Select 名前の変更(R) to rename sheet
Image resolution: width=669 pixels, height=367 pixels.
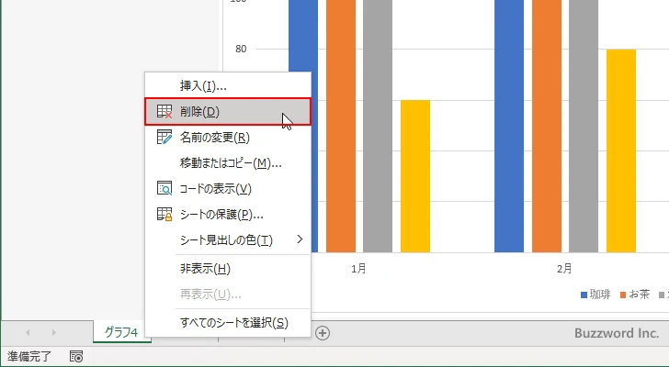228,137
